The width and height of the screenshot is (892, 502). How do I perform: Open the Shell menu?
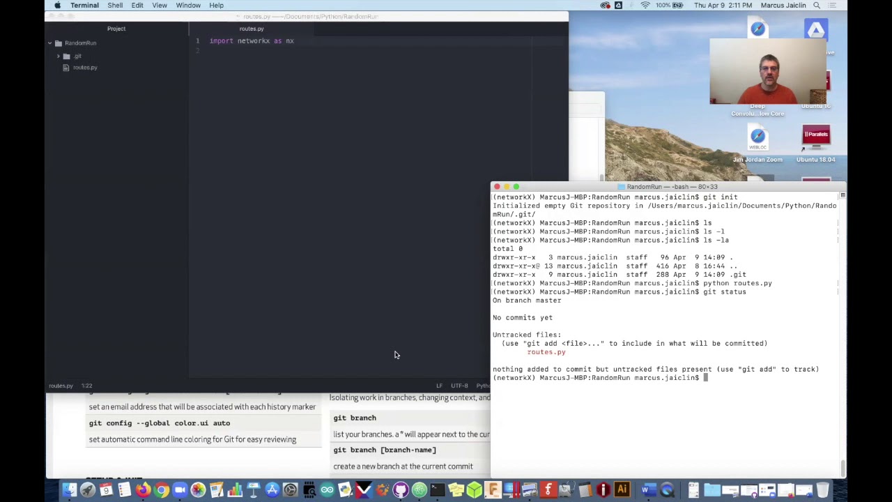(x=115, y=5)
